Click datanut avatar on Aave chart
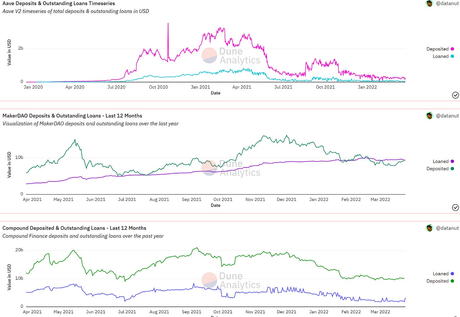Viewport: 460px width, 317px height. pyautogui.click(x=429, y=3)
